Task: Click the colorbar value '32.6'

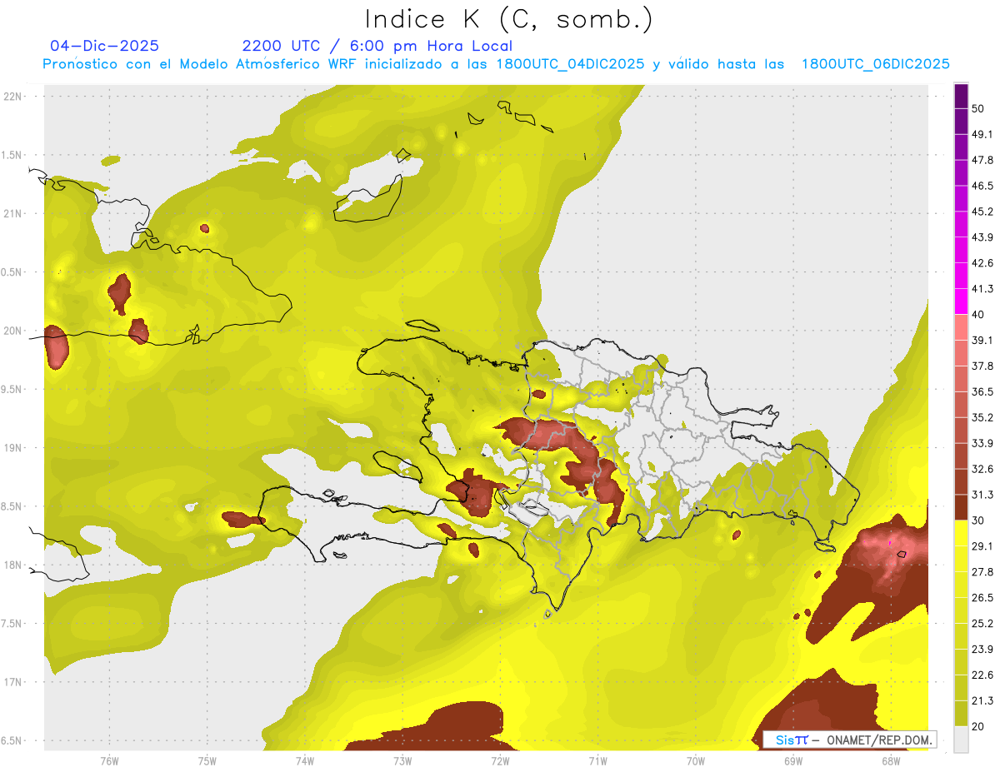Action: tap(982, 469)
